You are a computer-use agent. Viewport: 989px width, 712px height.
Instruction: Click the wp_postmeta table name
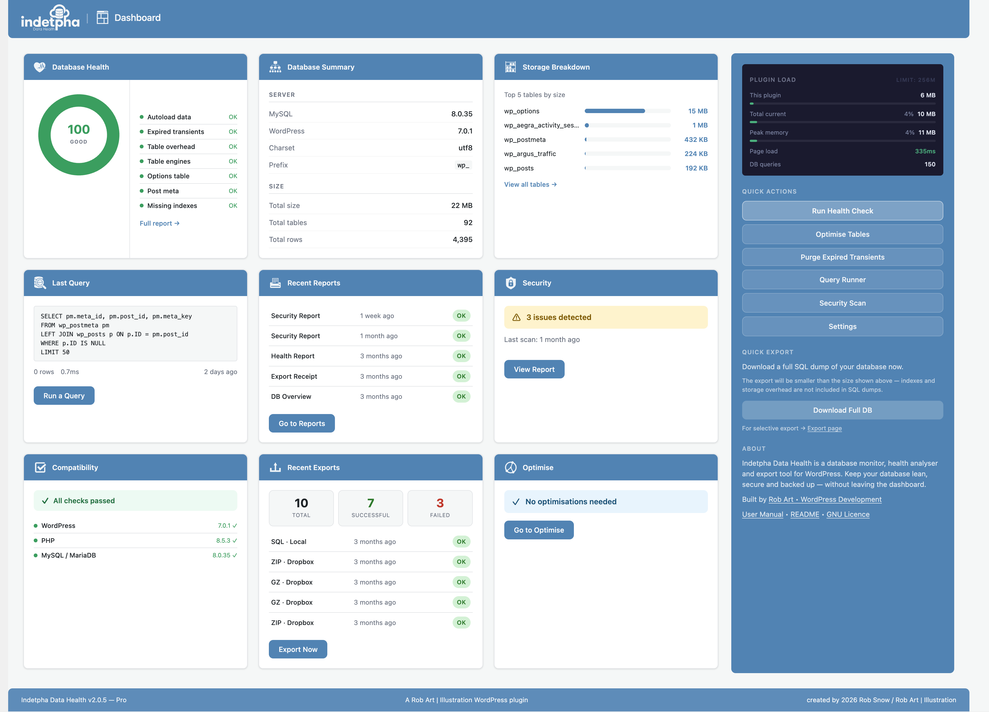tap(525, 139)
